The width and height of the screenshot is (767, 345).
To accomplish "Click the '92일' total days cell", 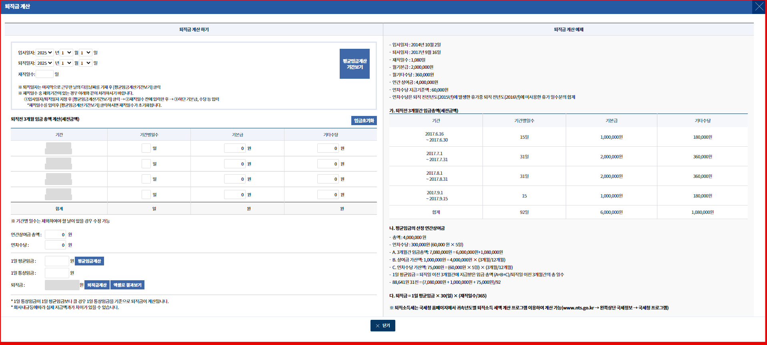I will pos(524,212).
